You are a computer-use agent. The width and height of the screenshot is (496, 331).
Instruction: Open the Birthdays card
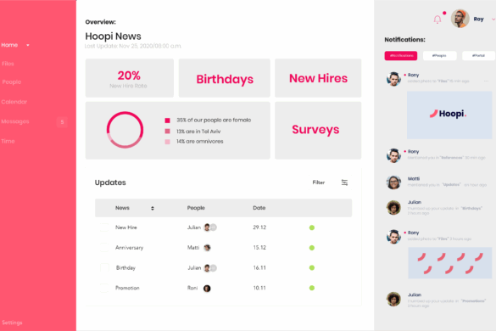pyautogui.click(x=225, y=78)
